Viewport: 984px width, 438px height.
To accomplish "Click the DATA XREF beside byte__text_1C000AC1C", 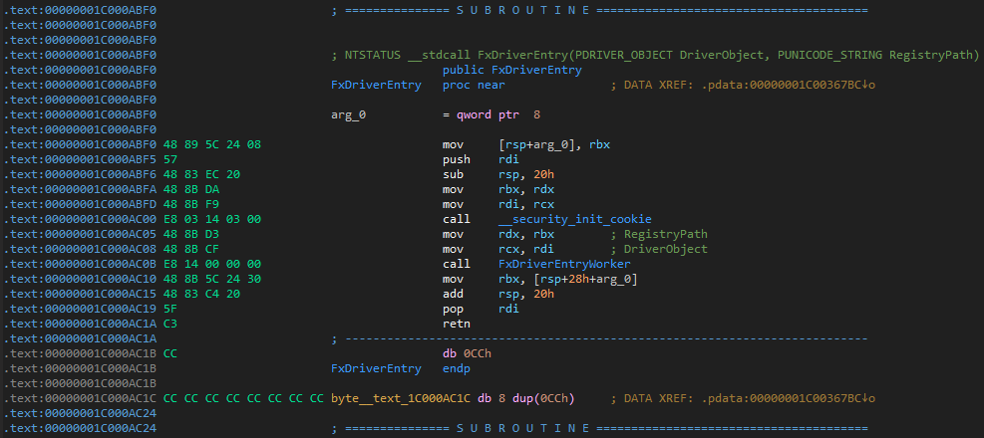I will [x=743, y=398].
